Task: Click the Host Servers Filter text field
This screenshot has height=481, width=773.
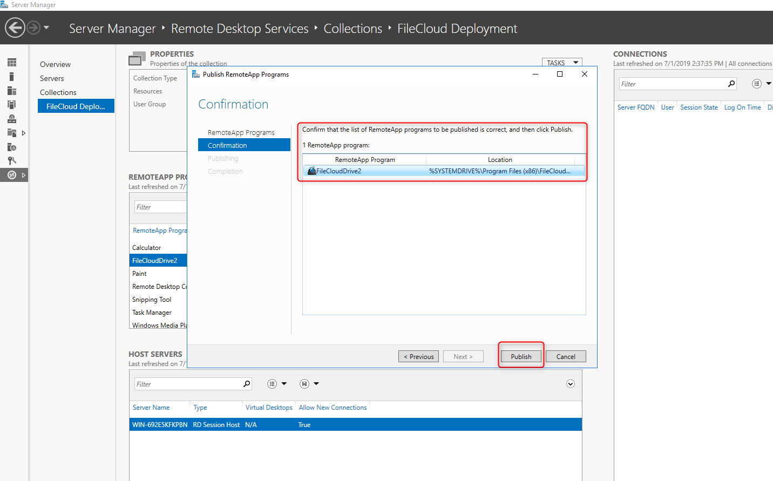Action: [x=188, y=384]
